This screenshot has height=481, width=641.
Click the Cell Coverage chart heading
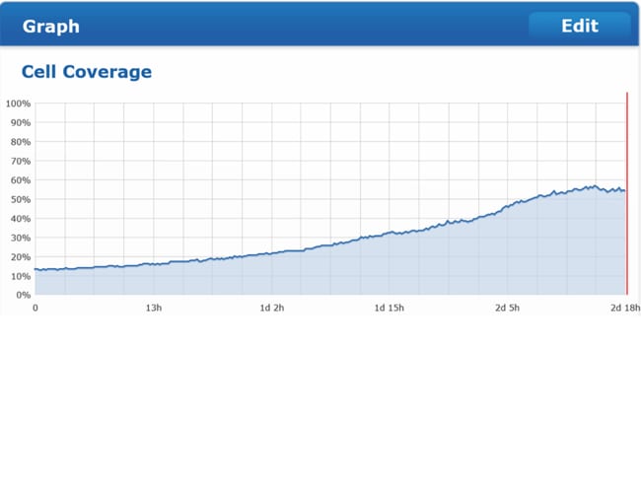(87, 72)
